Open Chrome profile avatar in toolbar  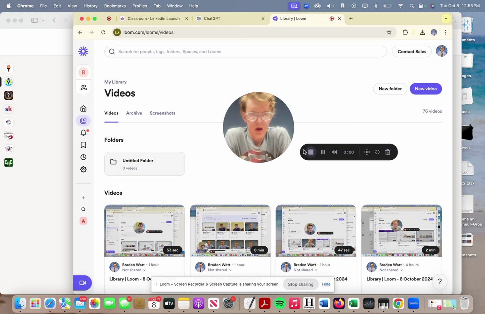pos(434,32)
